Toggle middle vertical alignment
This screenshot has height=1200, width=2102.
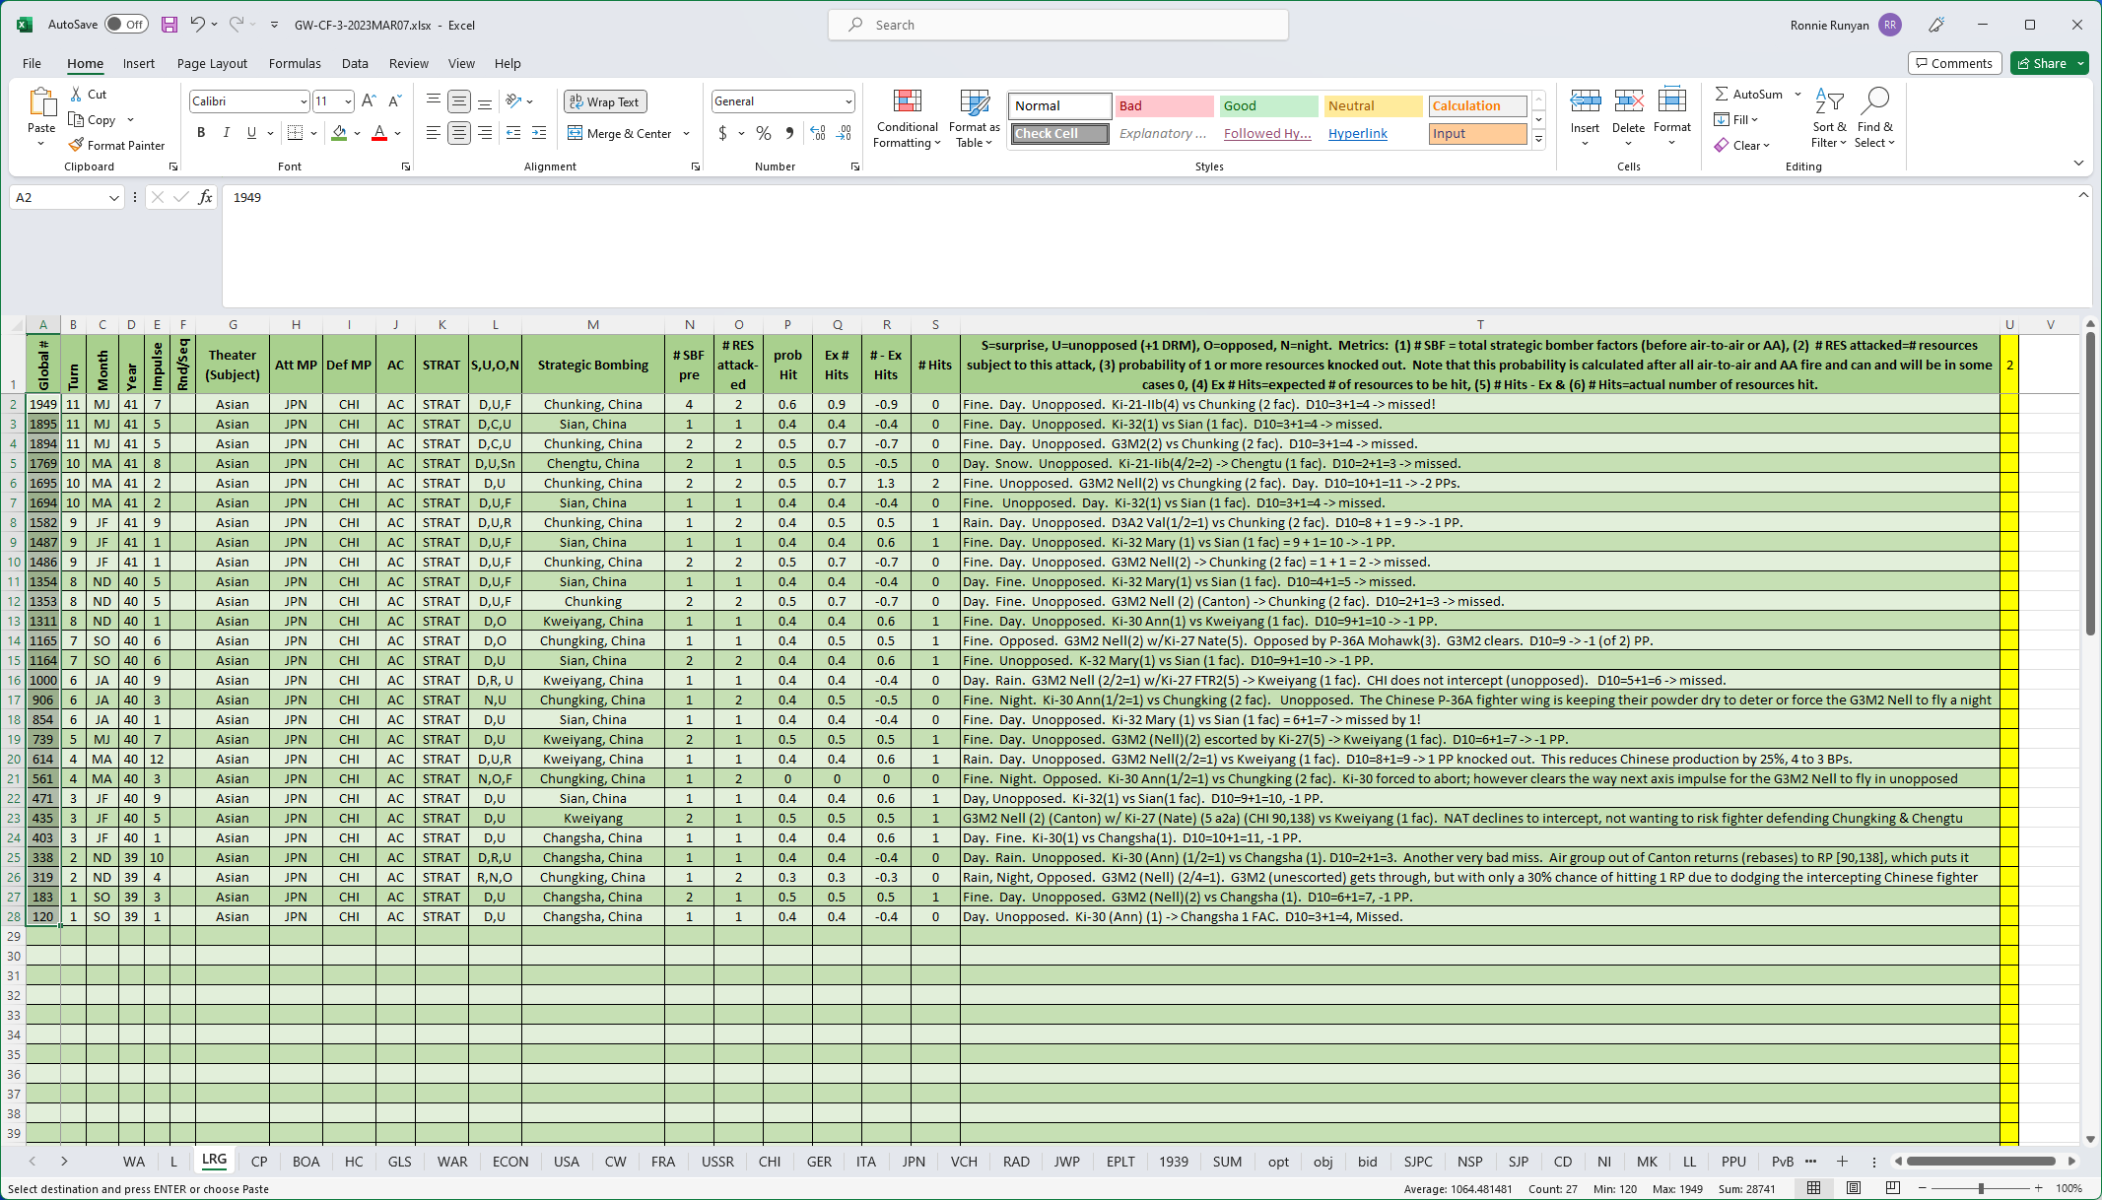pyautogui.click(x=459, y=101)
